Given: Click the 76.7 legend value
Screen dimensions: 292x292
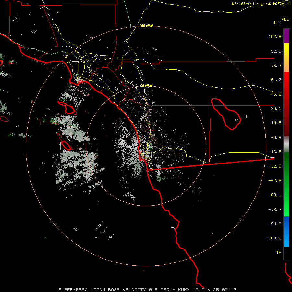Looking at the screenshot, I should pos(276,65).
